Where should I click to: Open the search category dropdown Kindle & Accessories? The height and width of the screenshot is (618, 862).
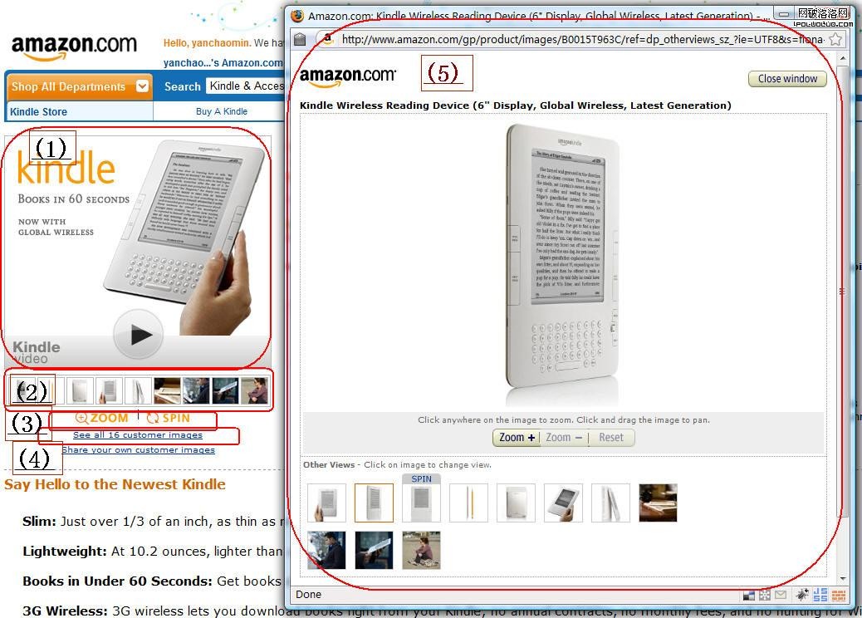[x=246, y=86]
